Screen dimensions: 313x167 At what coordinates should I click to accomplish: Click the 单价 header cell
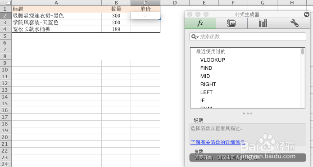(x=145, y=9)
